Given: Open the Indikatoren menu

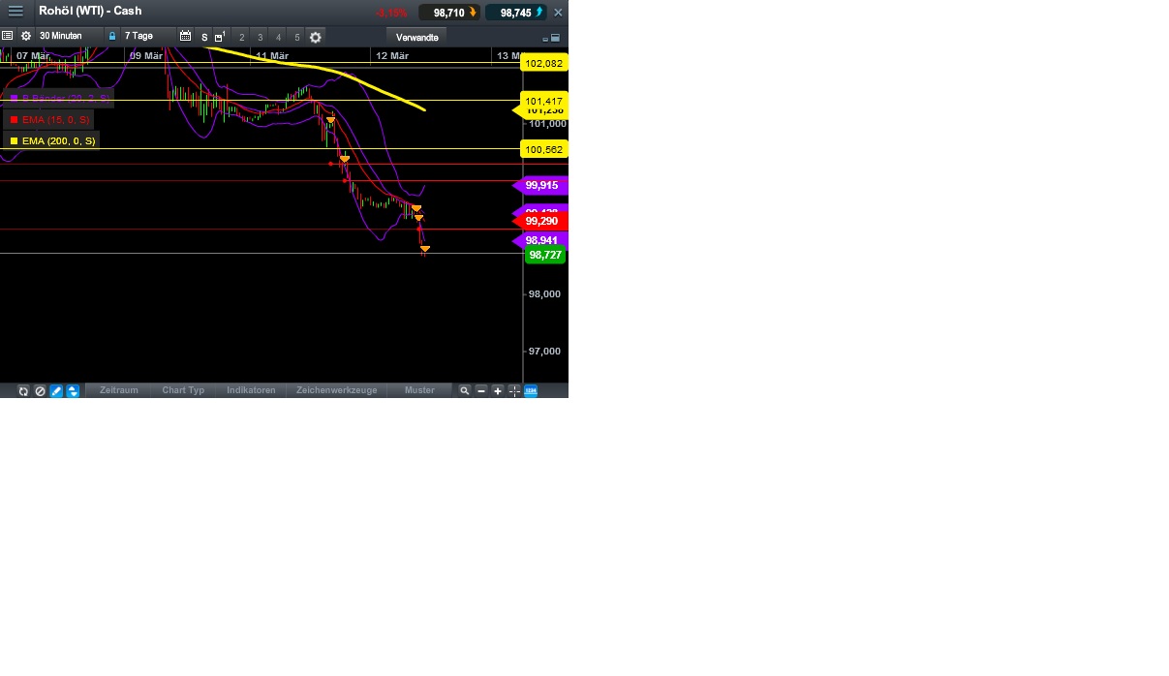Looking at the screenshot, I should click(251, 390).
